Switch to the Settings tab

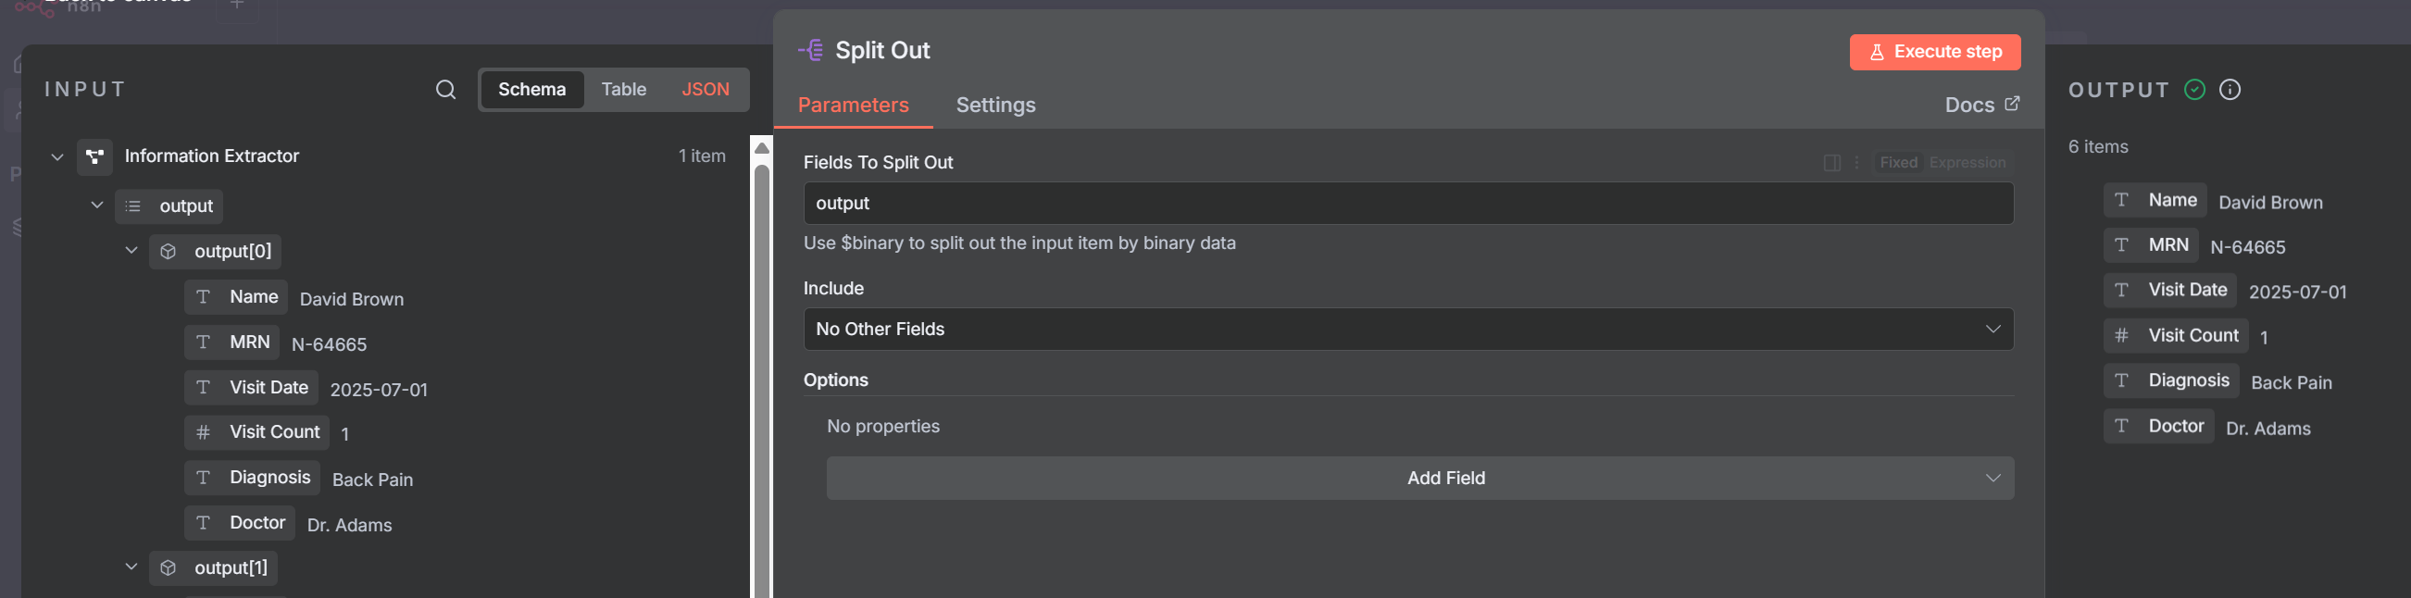995,106
